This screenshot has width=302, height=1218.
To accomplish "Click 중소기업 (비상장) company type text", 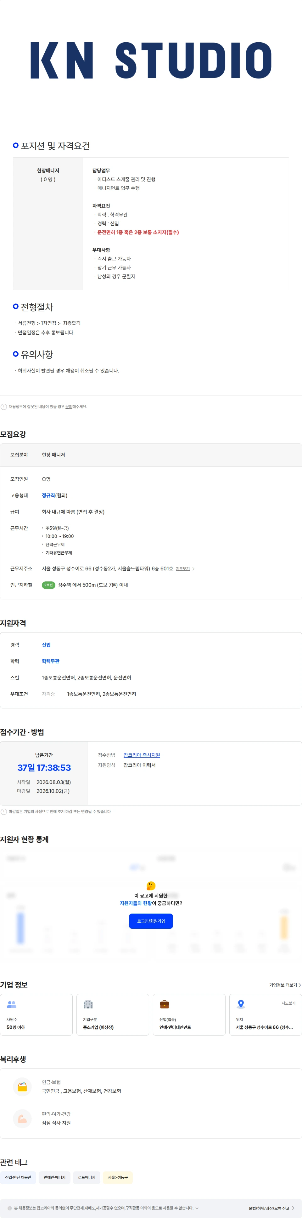I will (x=98, y=1027).
